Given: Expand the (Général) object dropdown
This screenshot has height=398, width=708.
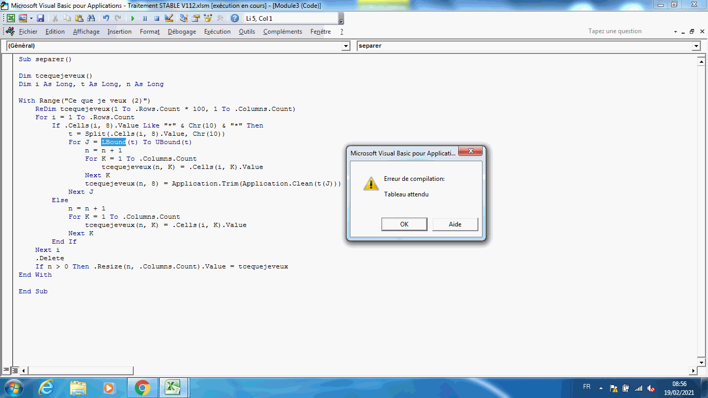Looking at the screenshot, I should pyautogui.click(x=346, y=46).
